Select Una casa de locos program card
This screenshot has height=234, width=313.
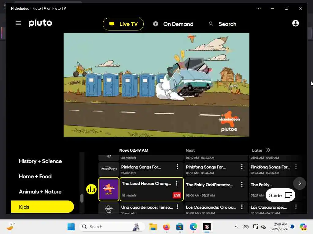click(152, 208)
